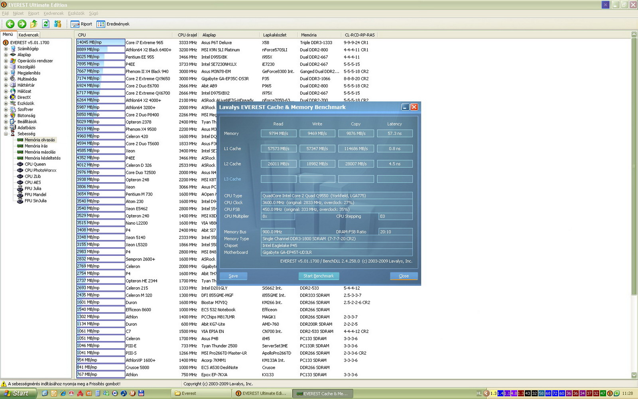Viewport: 638px width, 399px height.
Task: Expand the Operációs rendszer tree node
Action: point(6,61)
